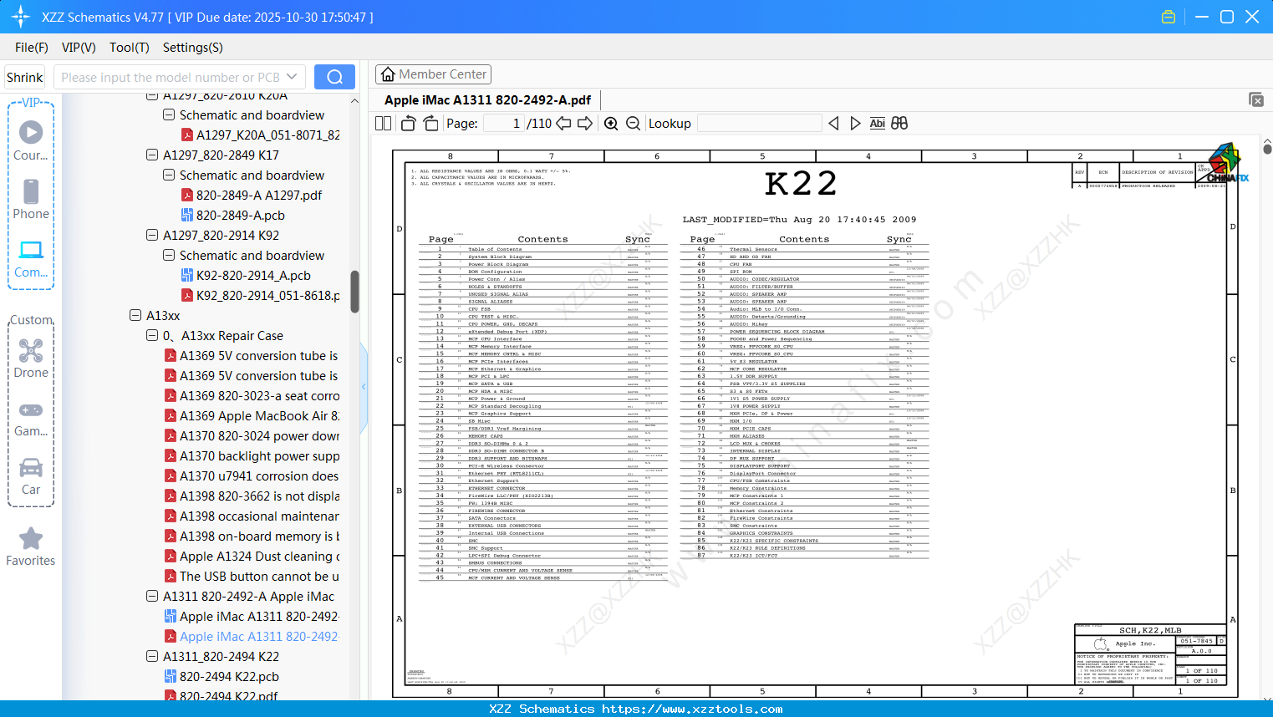Collapse the A13xx tree node
Viewport: 1273px width, 717px height.
point(135,315)
